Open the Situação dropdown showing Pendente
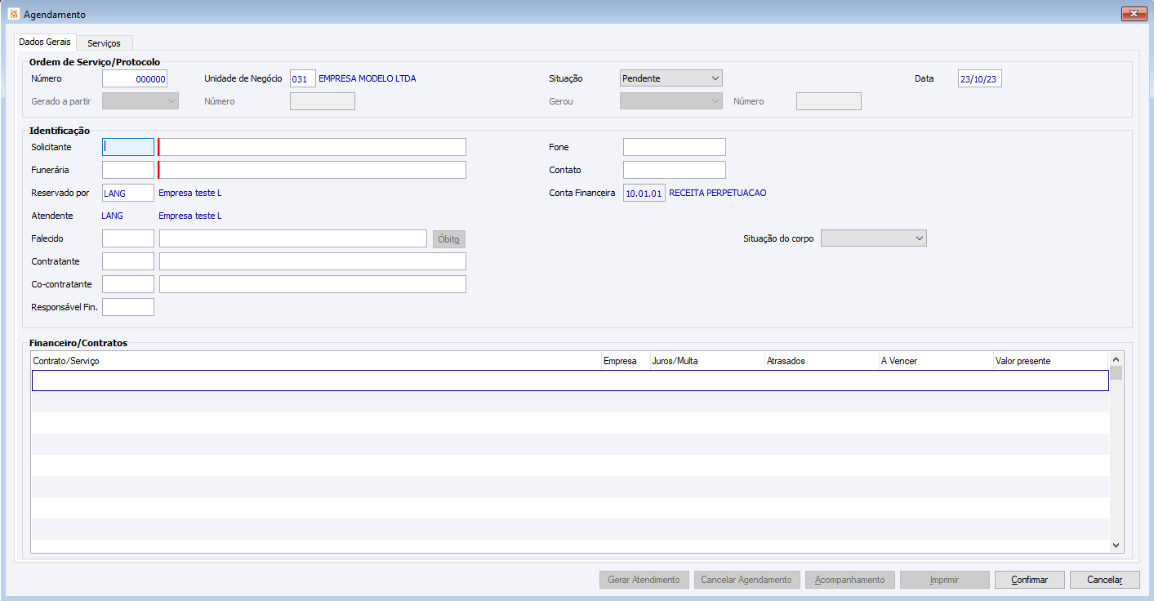 [x=671, y=78]
